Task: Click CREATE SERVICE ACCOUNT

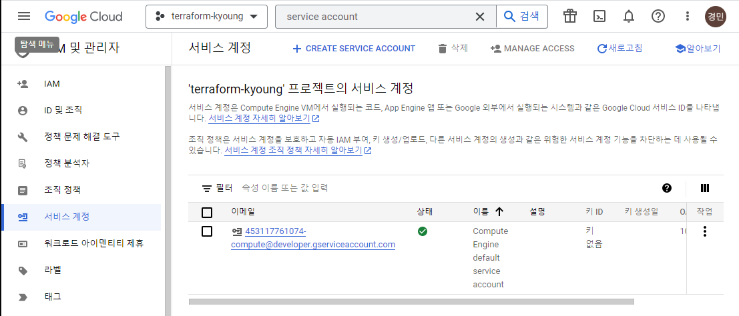Action: (354, 49)
